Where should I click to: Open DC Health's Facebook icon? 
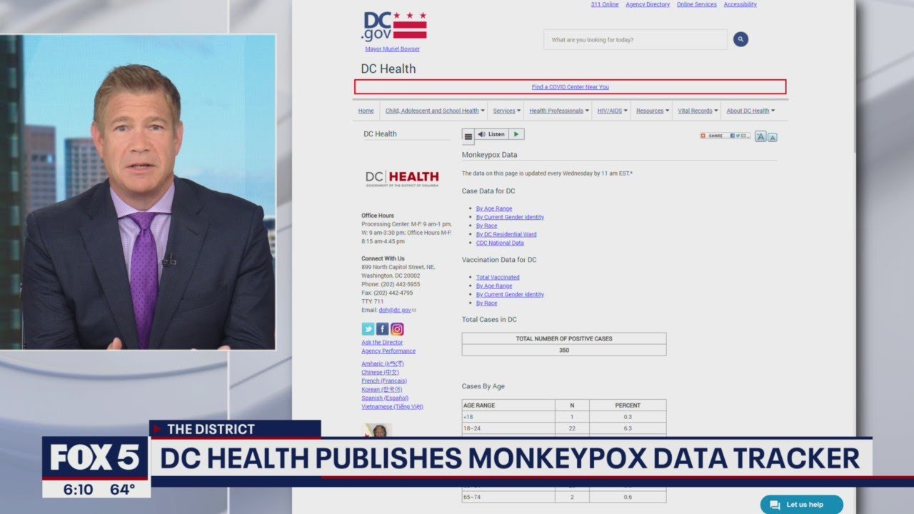click(383, 329)
